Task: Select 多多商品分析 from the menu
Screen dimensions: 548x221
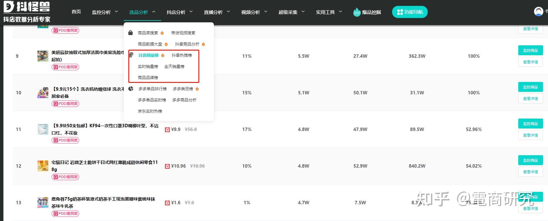Action: pos(184,100)
